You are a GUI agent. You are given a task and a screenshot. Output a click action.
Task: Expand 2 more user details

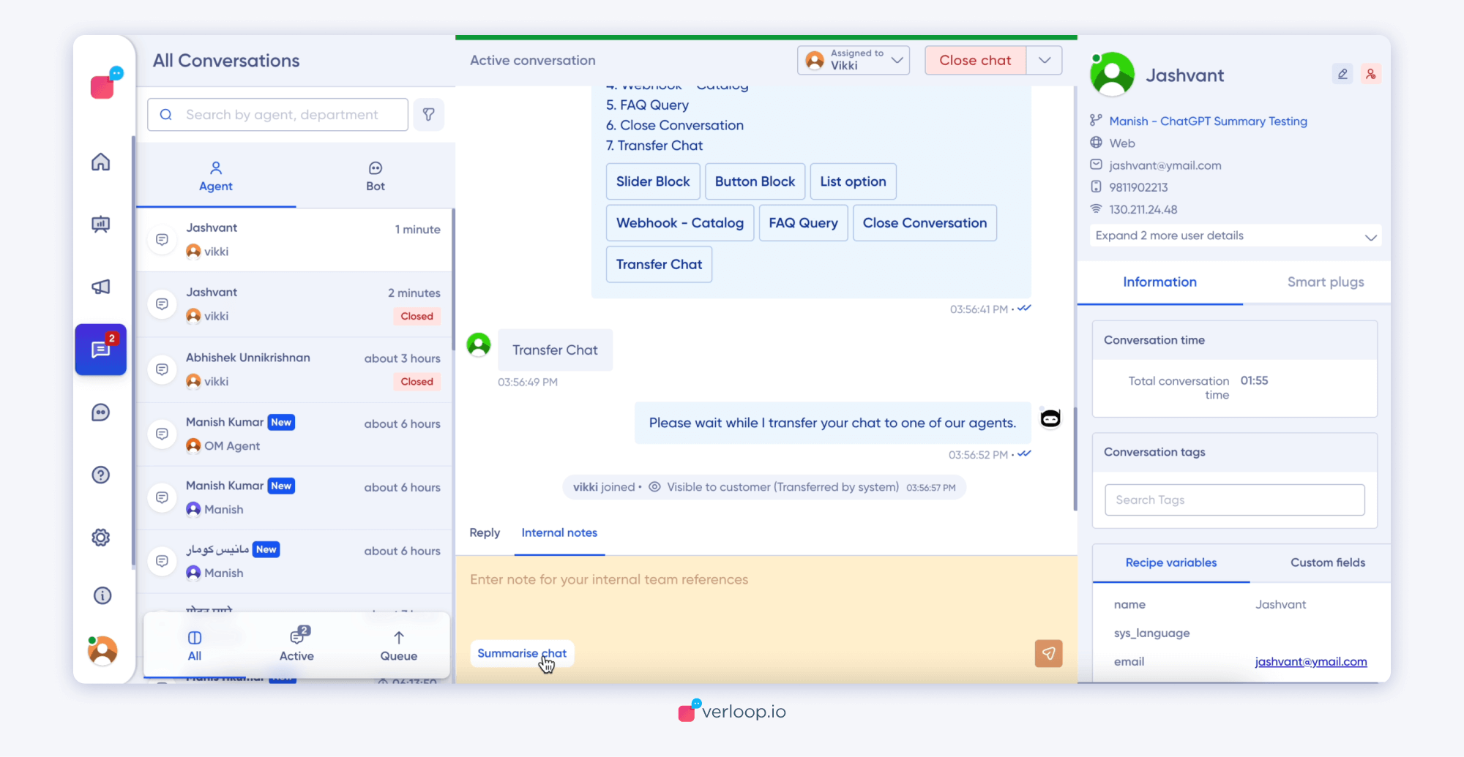pos(1233,236)
